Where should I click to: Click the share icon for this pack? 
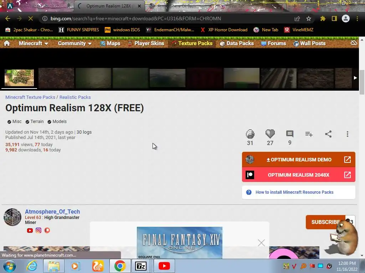click(x=328, y=134)
